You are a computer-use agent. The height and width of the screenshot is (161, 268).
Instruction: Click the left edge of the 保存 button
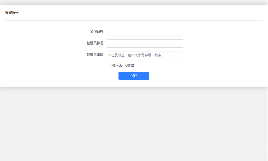[120, 76]
